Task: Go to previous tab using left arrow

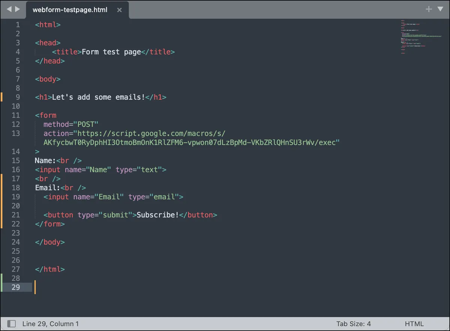Action: pyautogui.click(x=9, y=9)
